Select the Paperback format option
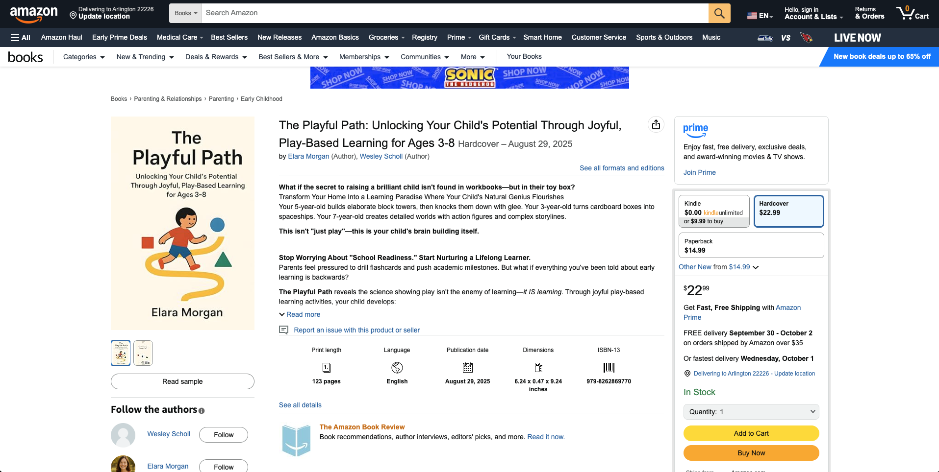 click(x=751, y=245)
